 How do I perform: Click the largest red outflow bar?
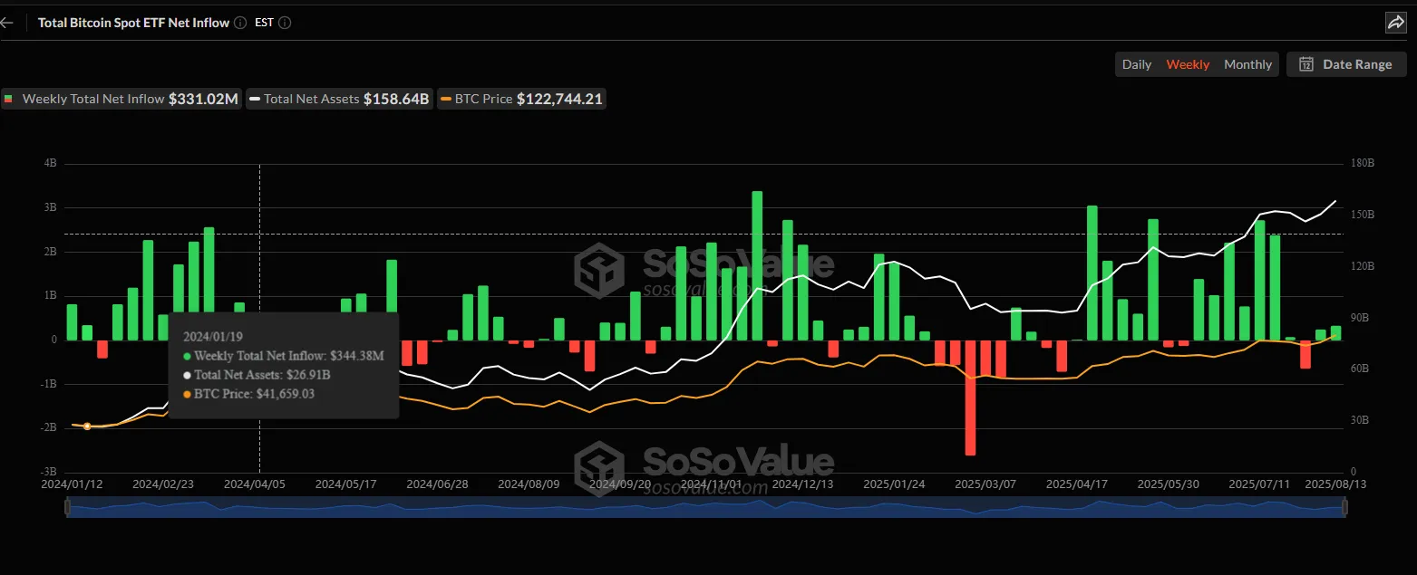click(970, 397)
